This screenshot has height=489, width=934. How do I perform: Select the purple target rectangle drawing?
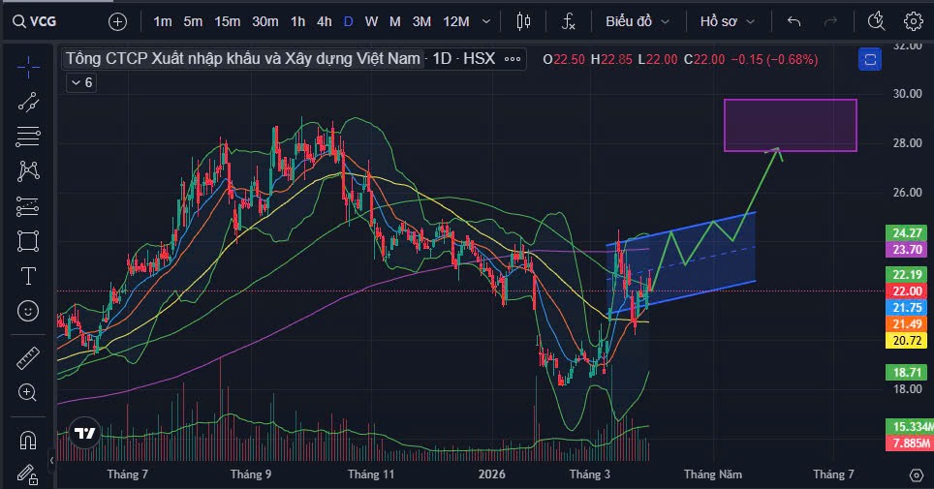coord(791,125)
